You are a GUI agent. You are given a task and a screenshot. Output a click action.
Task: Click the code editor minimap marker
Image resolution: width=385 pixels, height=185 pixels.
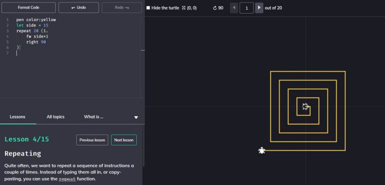(143, 51)
